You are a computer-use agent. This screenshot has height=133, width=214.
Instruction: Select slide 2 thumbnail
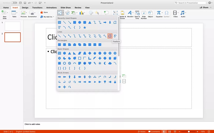[13, 37]
